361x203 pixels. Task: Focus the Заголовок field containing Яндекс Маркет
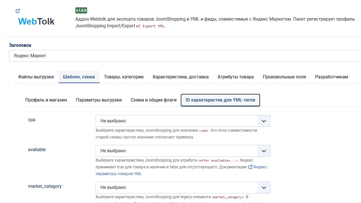click(x=185, y=56)
